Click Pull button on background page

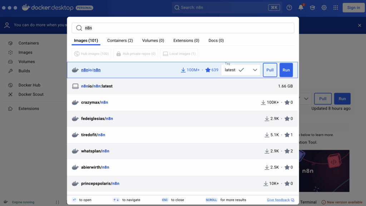323,99
